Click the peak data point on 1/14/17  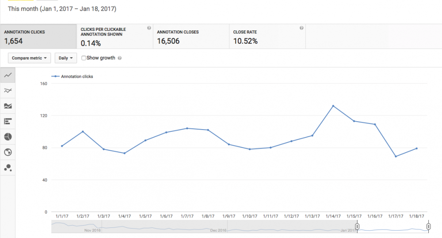[x=333, y=106]
